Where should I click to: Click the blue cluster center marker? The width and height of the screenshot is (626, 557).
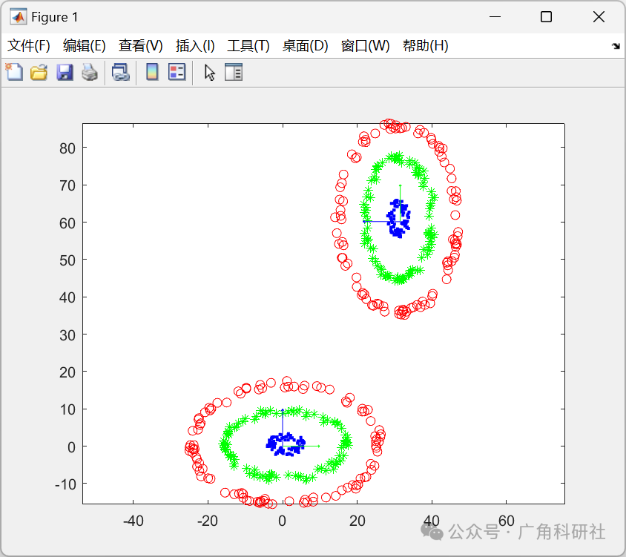coord(398,217)
